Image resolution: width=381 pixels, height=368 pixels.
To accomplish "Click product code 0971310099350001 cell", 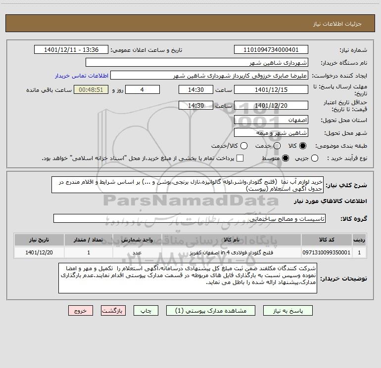I will click(327, 252).
